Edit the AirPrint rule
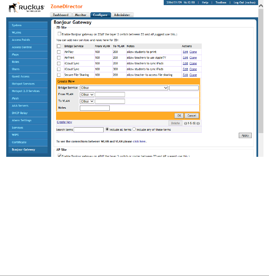Image resolution: width=269 pixels, height=276 pixels. 185,58
